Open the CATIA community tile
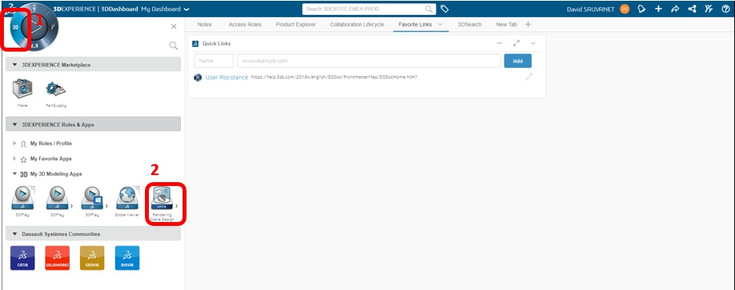The height and width of the screenshot is (290, 735). click(23, 258)
